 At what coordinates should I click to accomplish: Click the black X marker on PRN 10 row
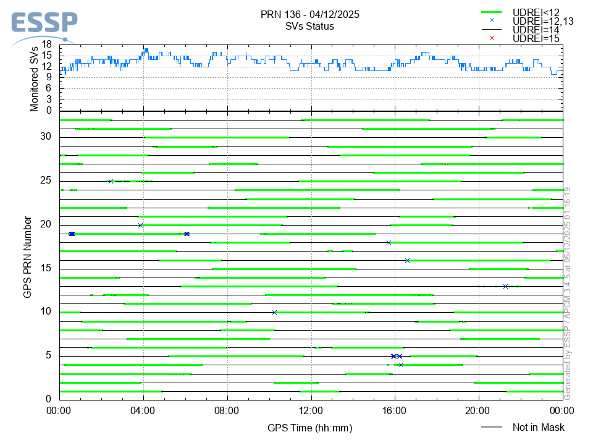click(x=274, y=312)
